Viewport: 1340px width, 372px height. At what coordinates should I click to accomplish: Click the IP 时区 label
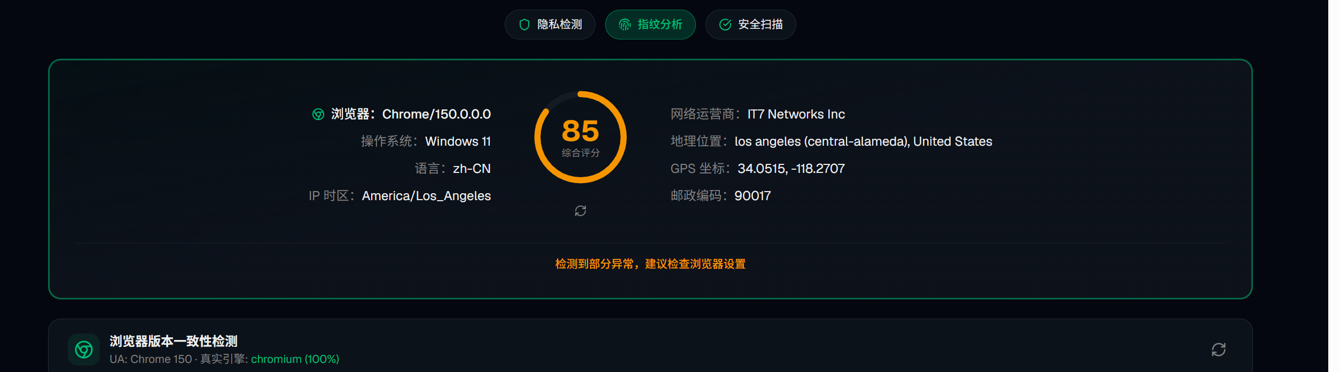click(x=332, y=196)
